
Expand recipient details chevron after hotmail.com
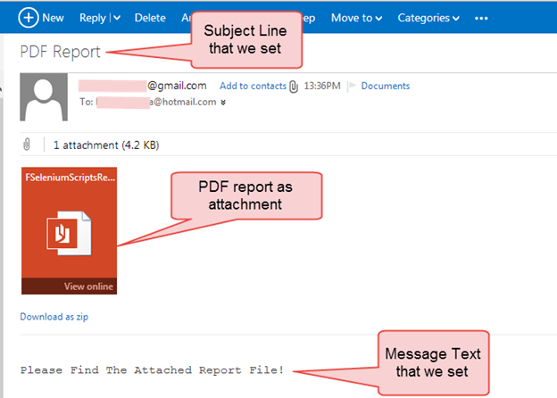coord(223,103)
